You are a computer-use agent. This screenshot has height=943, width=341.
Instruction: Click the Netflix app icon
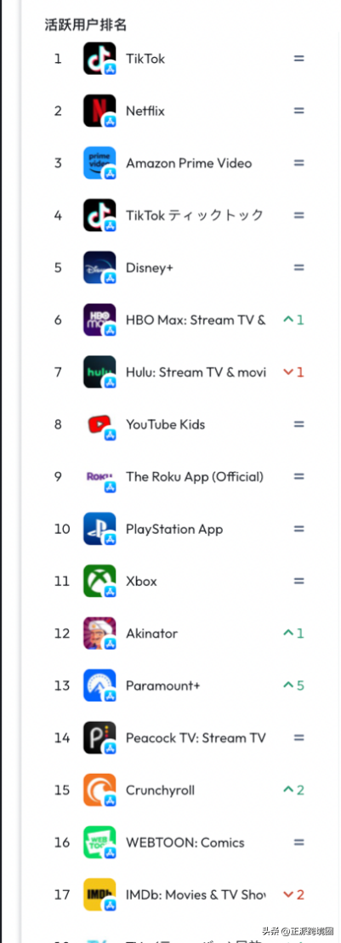(99, 111)
